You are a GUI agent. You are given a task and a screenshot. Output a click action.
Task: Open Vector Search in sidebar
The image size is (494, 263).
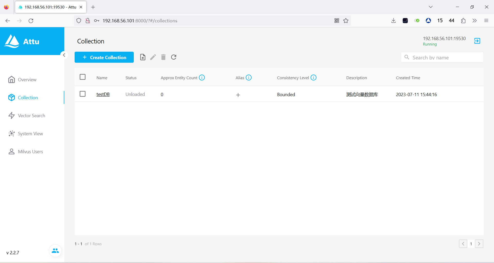pos(27,116)
